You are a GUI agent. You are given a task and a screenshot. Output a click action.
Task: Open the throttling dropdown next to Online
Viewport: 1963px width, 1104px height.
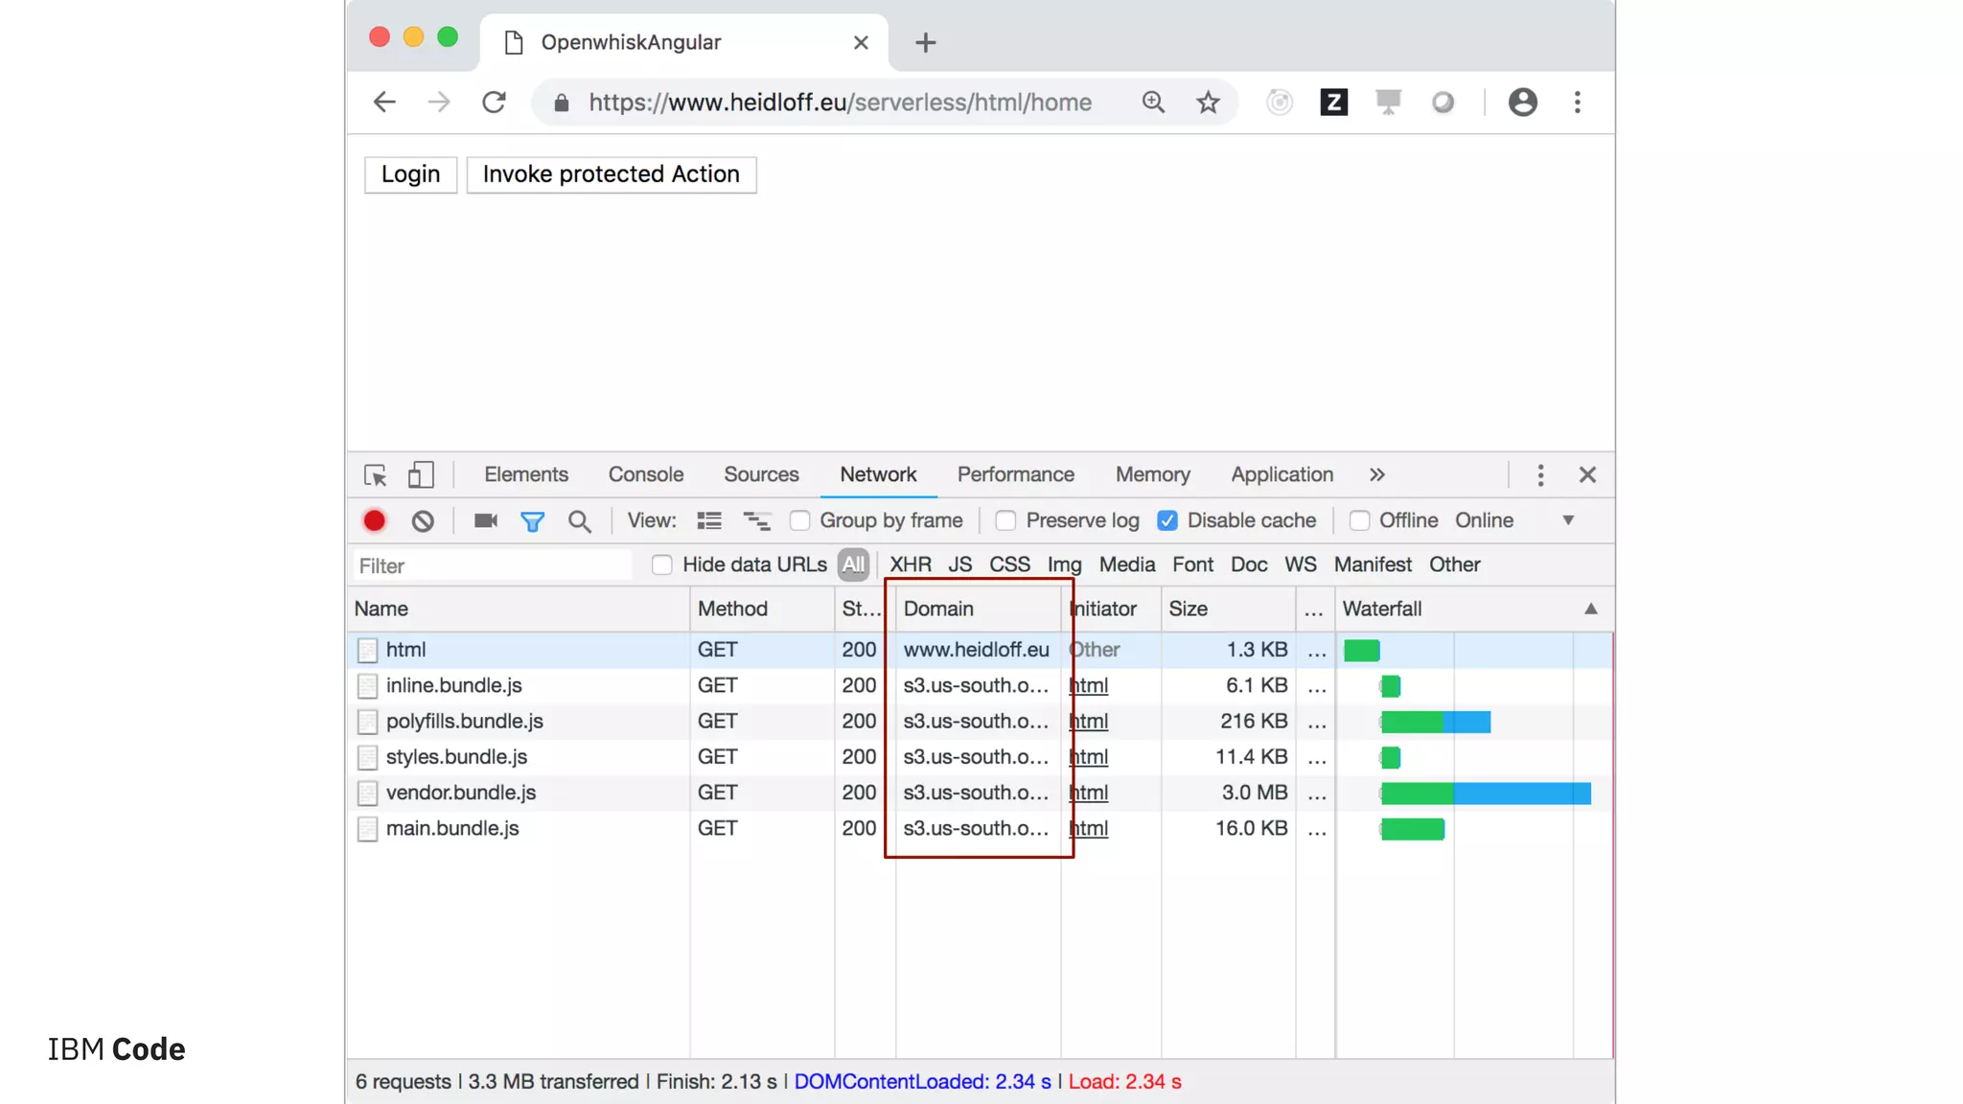point(1568,520)
